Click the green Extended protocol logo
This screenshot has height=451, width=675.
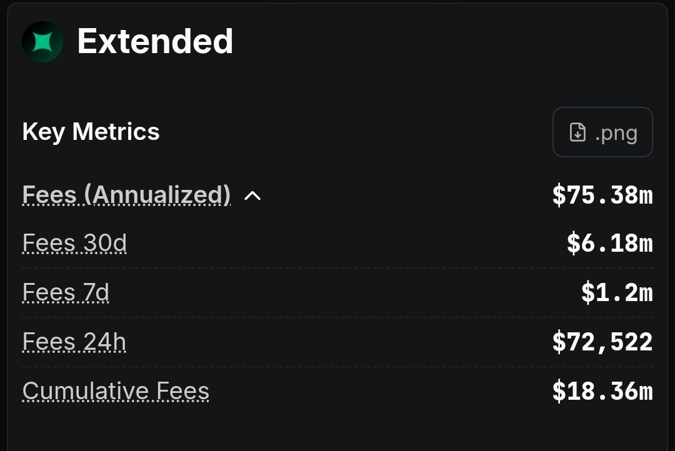(x=42, y=42)
